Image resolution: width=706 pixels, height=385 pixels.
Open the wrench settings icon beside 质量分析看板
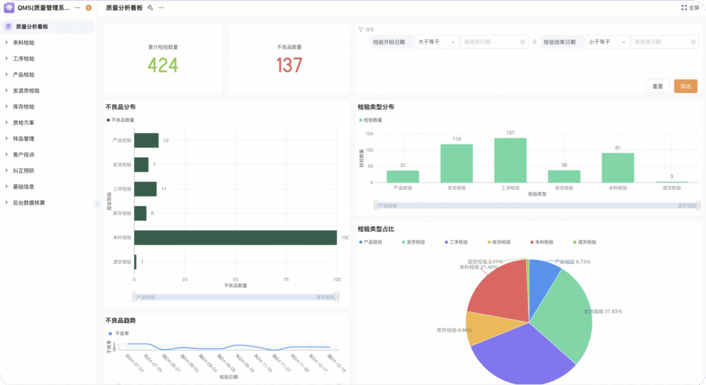click(x=150, y=7)
